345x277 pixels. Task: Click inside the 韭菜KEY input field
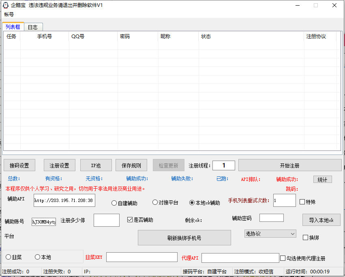[x=142, y=257]
